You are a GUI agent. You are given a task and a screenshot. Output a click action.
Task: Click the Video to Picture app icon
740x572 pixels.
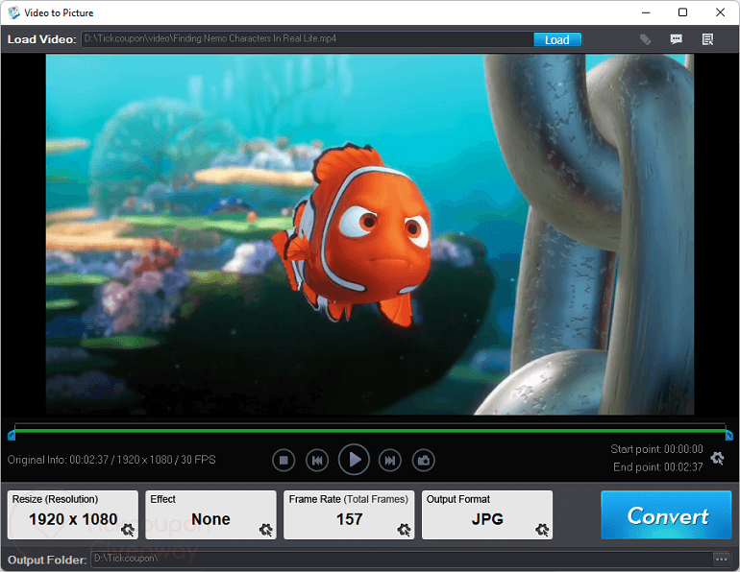pos(13,12)
